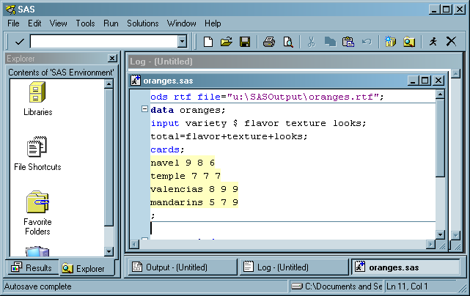Click the Clear All X toolbar icon
This screenshot has width=470, height=296.
pyautogui.click(x=451, y=42)
